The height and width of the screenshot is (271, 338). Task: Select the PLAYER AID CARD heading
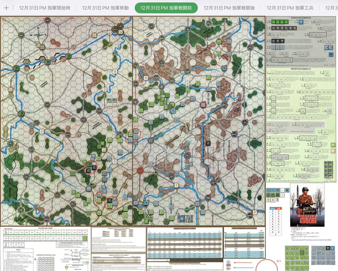point(45,229)
